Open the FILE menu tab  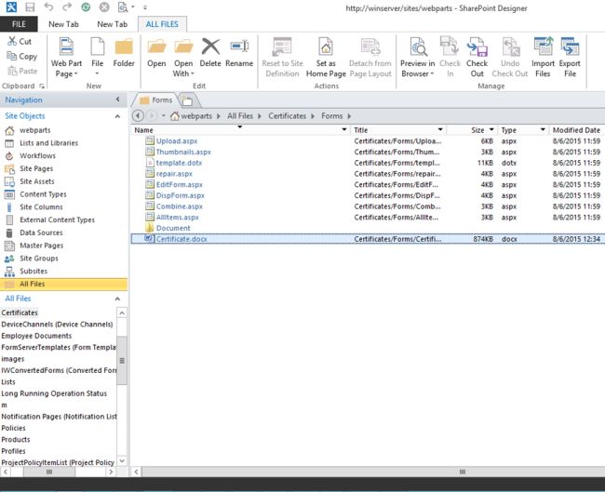(x=19, y=24)
